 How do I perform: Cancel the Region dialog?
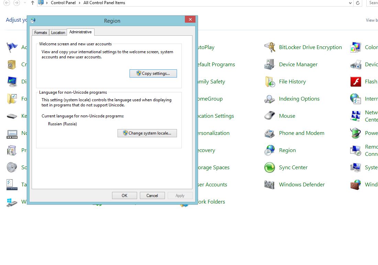152,195
